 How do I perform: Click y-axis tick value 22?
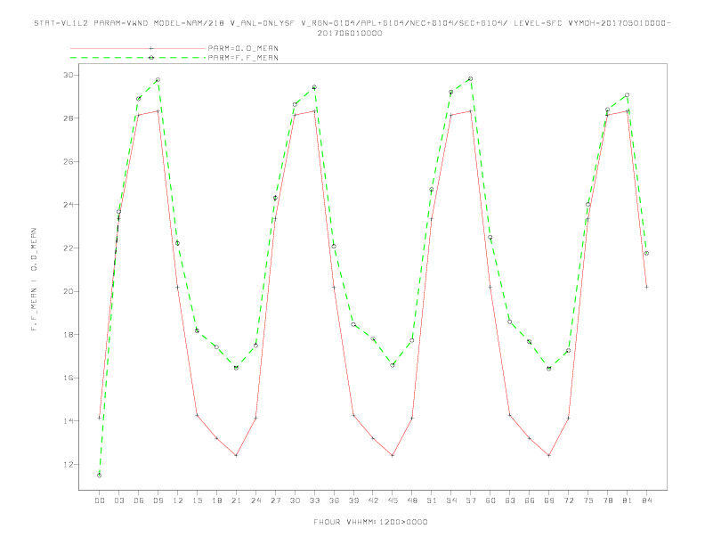[69, 248]
